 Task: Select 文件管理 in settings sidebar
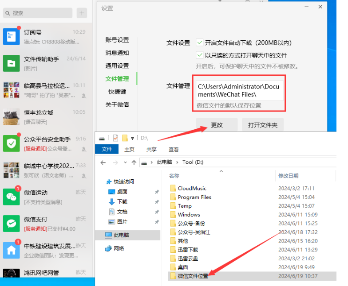[x=117, y=79]
